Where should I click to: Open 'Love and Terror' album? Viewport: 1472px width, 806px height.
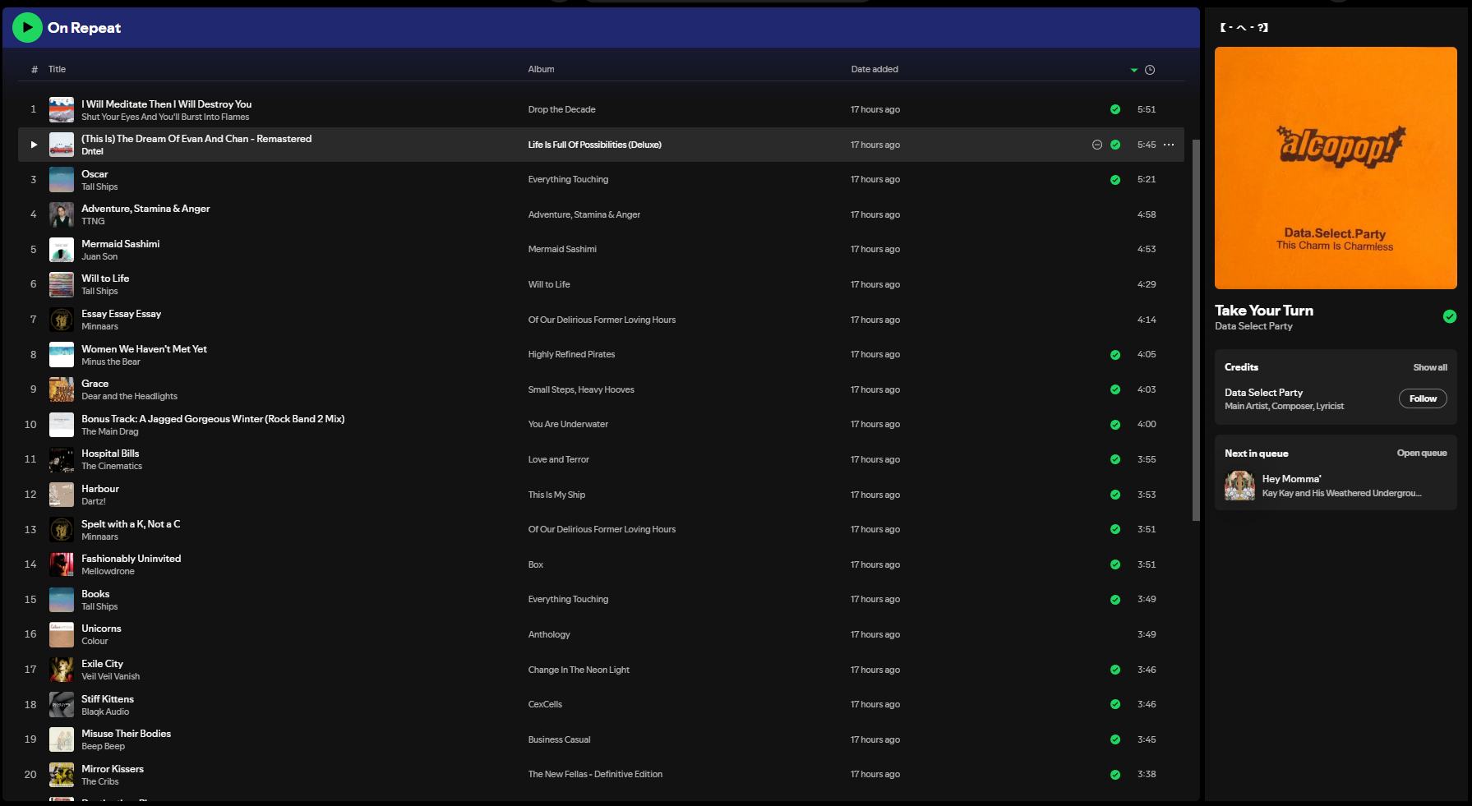558,459
